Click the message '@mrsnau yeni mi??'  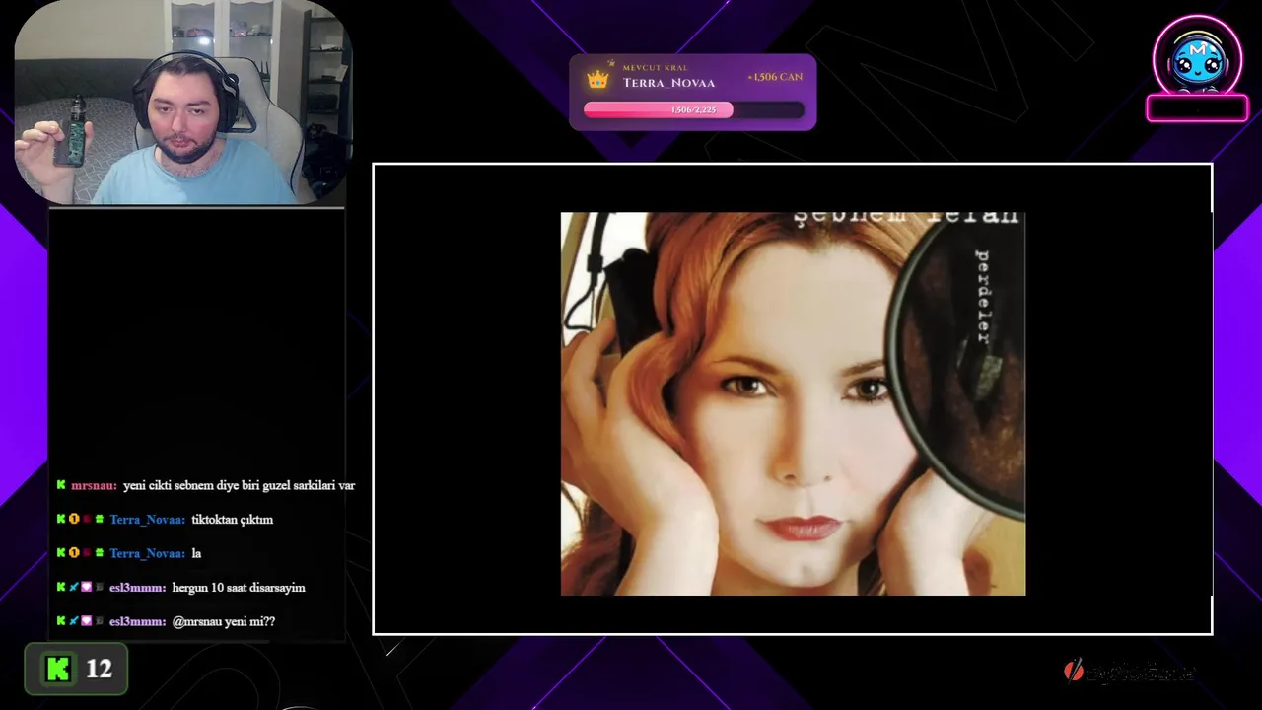pyautogui.click(x=224, y=622)
